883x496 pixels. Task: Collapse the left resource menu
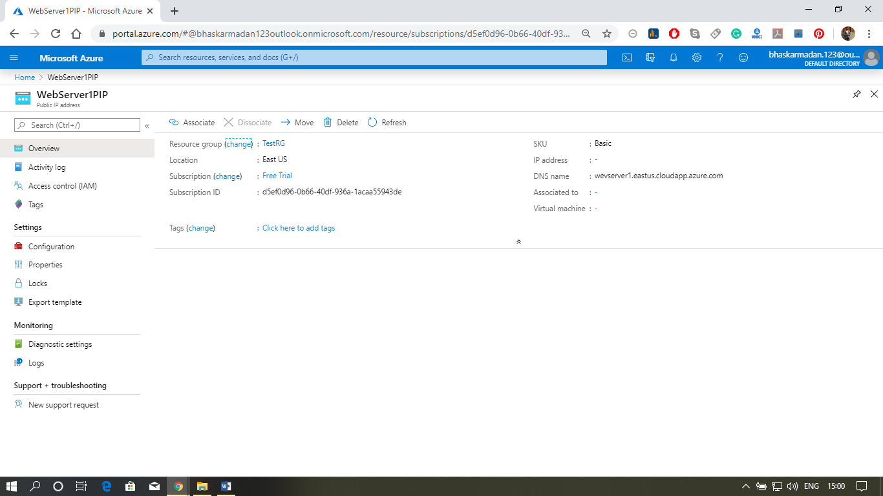click(x=147, y=126)
